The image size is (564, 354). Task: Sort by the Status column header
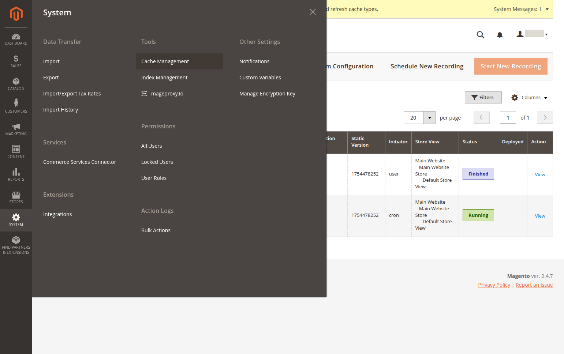coord(478,142)
